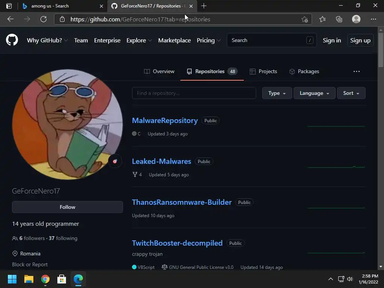
Task: Click 'Updated 3 days ago' text
Action: pyautogui.click(x=168, y=134)
